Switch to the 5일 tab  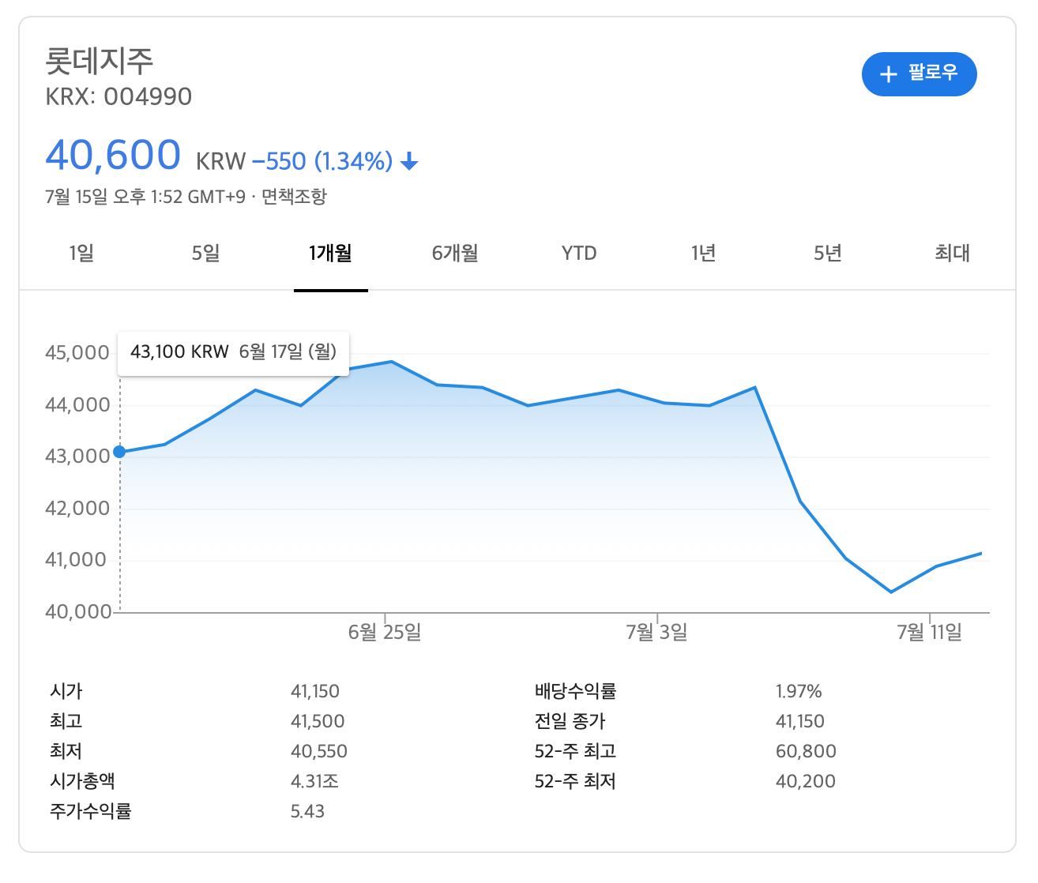coord(205,254)
